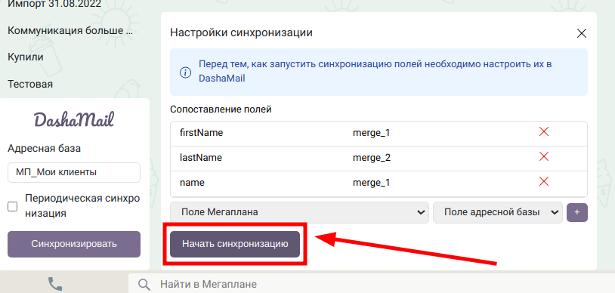Viewport: 615px width, 293px height.
Task: Select 'Импорт 31.08.2022' in the list
Action: [54, 5]
